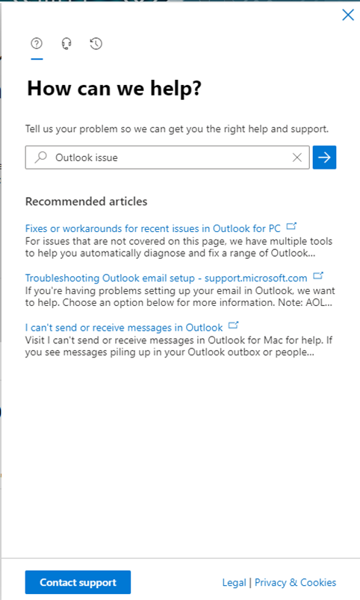
Task: Click external link icon beside Outlook for PC
Action: tap(291, 226)
